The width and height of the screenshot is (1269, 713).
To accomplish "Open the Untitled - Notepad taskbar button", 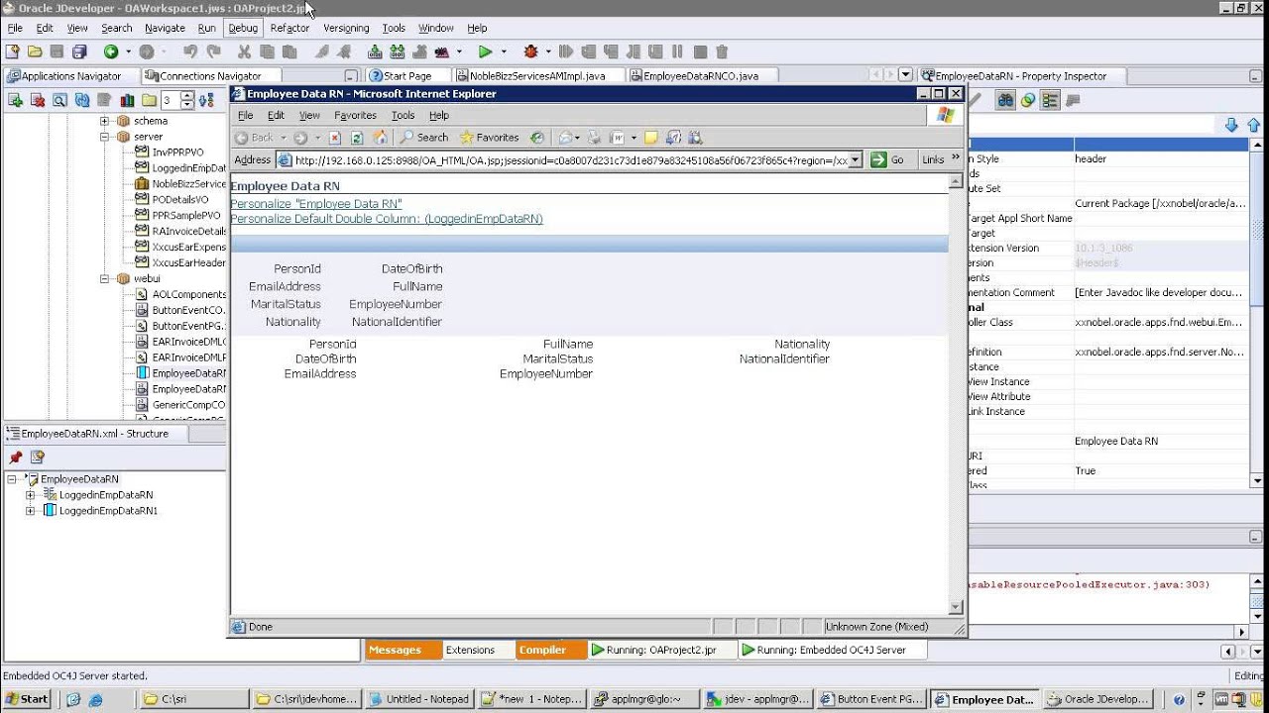I will pyautogui.click(x=419, y=699).
